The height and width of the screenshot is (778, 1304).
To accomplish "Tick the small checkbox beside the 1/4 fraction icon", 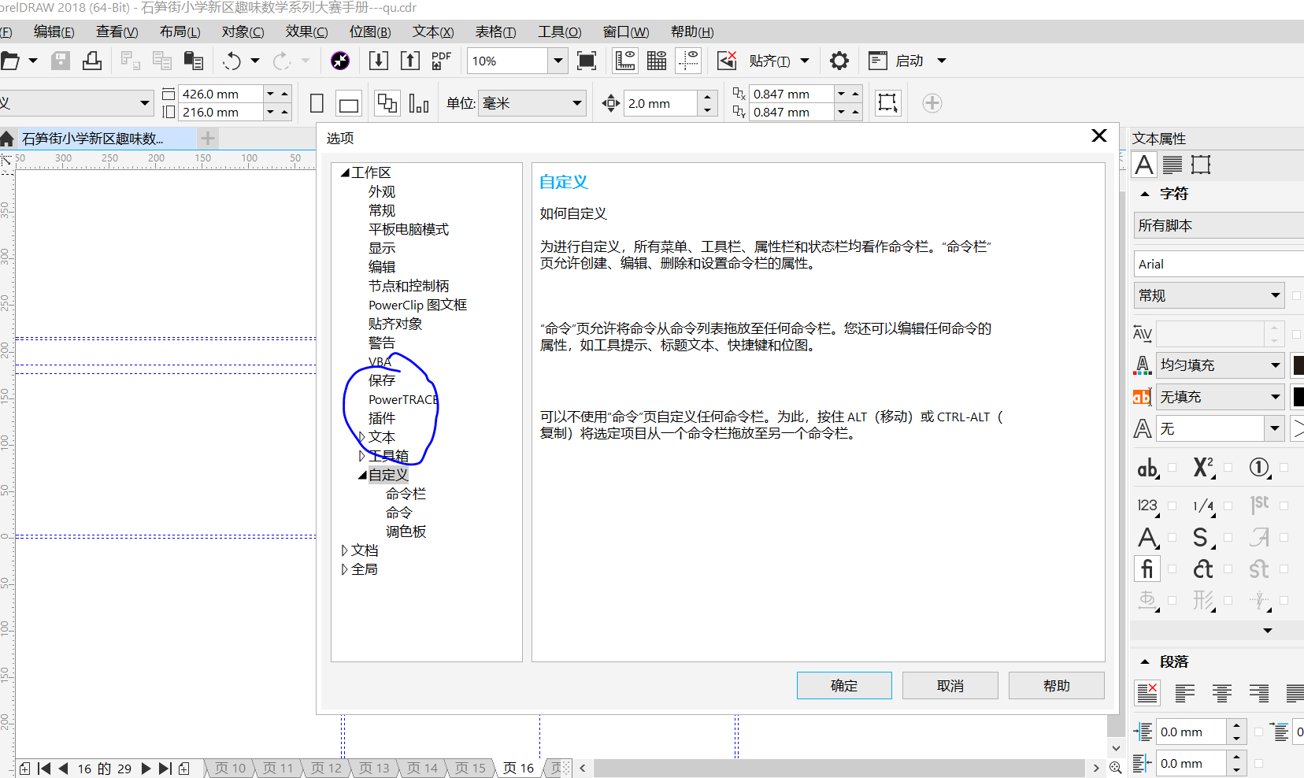I will (x=1228, y=506).
